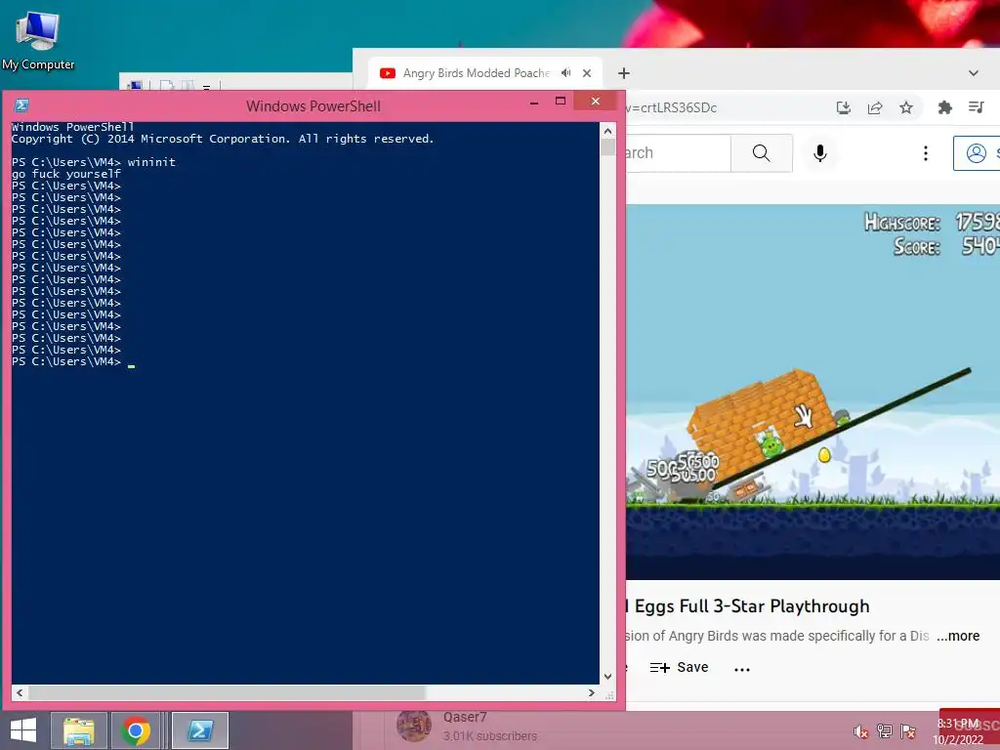The height and width of the screenshot is (750, 1000).
Task: Expand video description with ...more
Action: click(958, 636)
